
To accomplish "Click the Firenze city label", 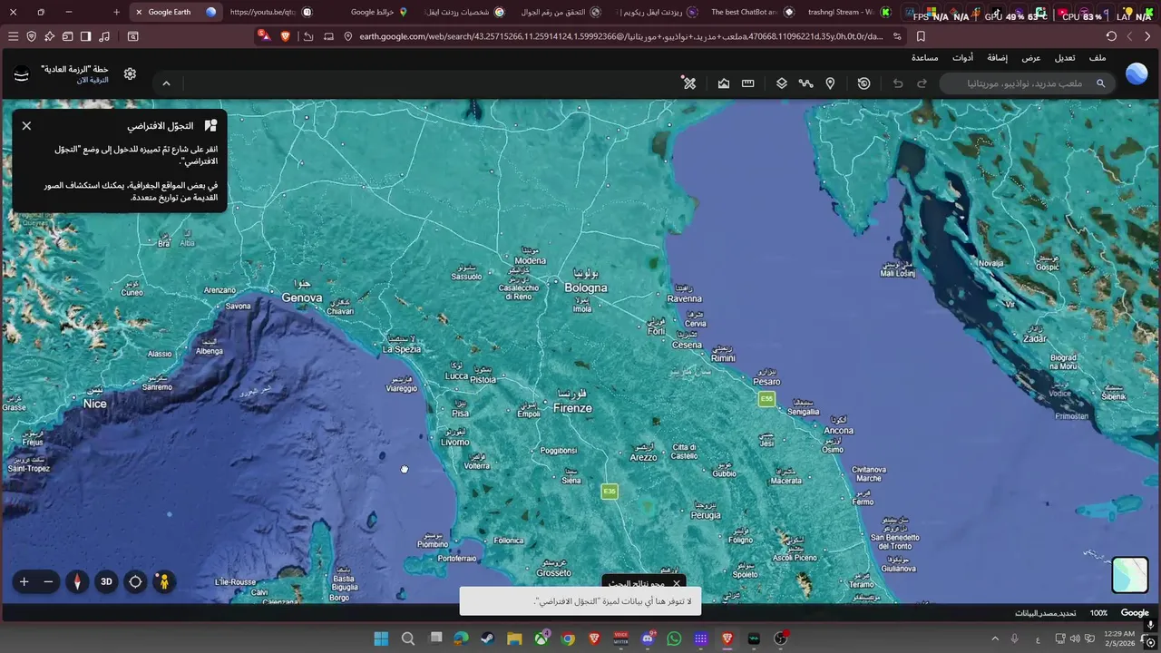I will [572, 408].
